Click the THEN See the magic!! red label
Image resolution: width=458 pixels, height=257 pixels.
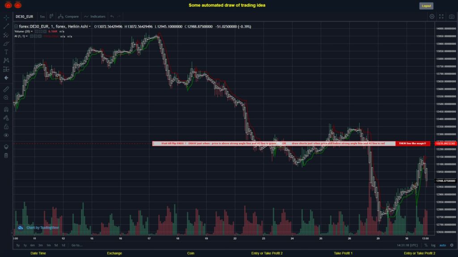(412, 143)
